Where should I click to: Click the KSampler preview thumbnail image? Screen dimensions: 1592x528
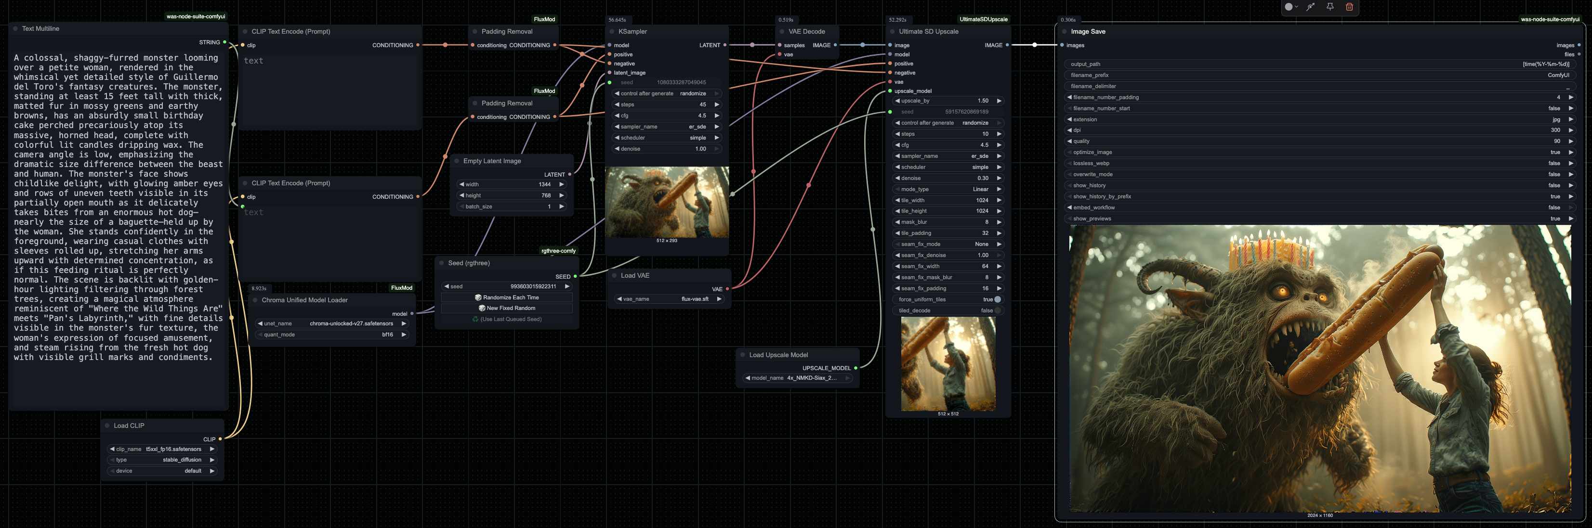666,202
